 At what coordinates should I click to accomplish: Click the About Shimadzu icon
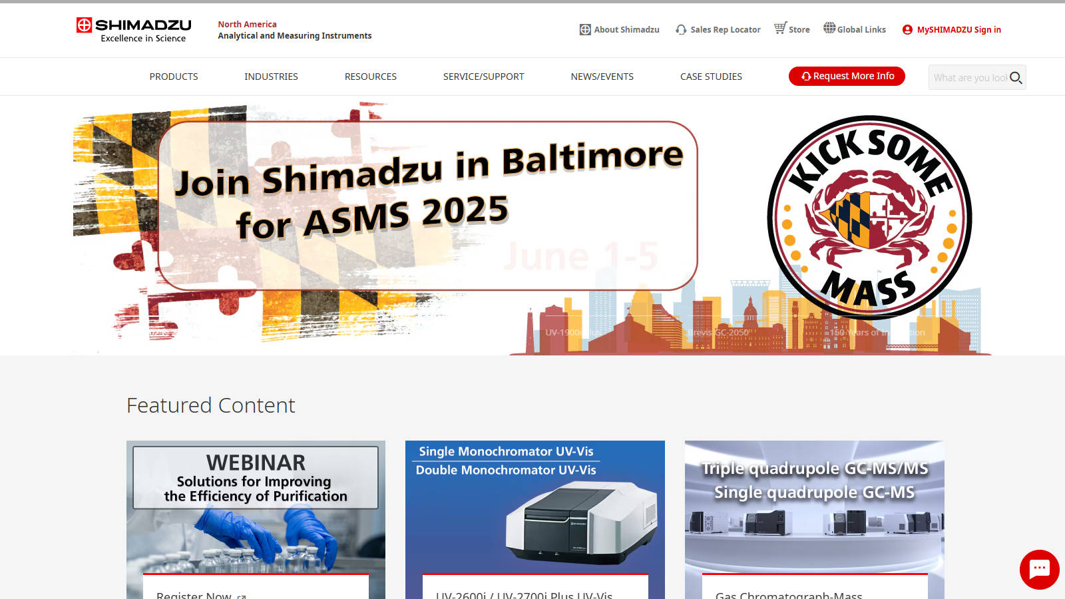click(585, 30)
